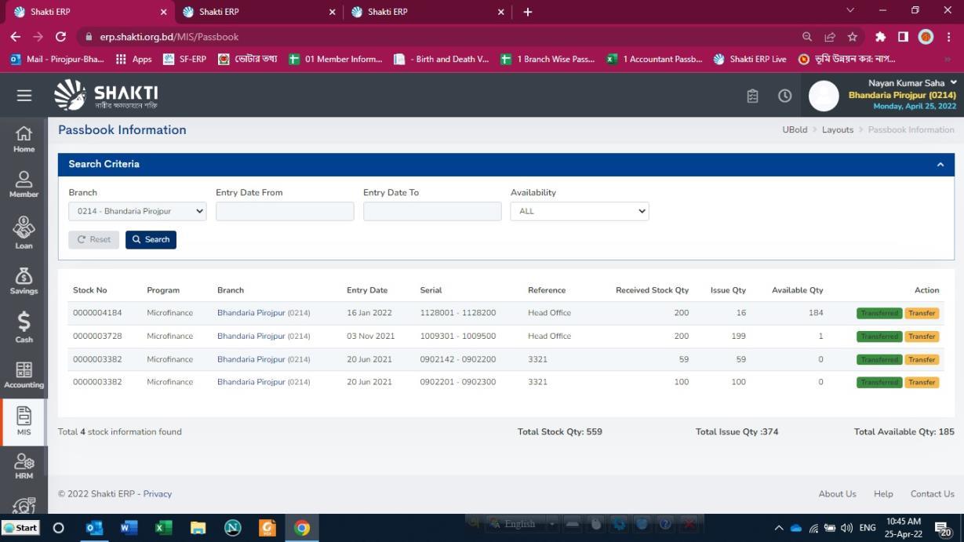The height and width of the screenshot is (542, 964).
Task: Toggle the browser side panel icon
Action: click(x=903, y=37)
